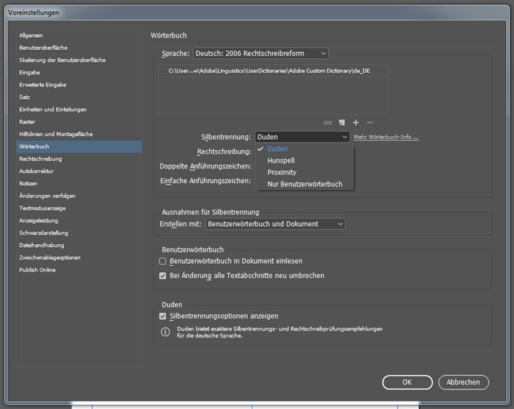Image resolution: width=514 pixels, height=409 pixels.
Task: Uncheck Bei Änderung alle Textabschnitte neu umbrechen
Action: [163, 276]
